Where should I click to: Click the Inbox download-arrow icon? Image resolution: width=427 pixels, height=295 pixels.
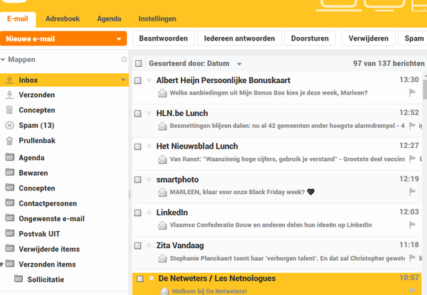coord(9,80)
